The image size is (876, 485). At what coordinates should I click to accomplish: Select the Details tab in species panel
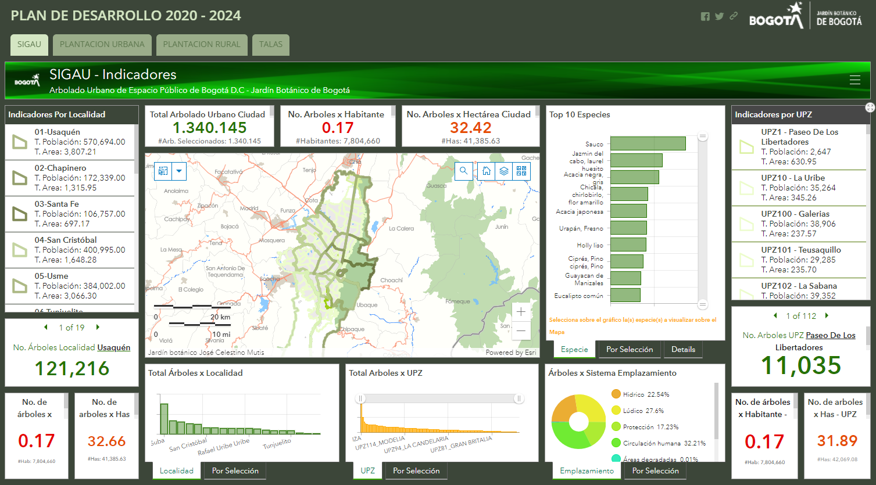[684, 350]
